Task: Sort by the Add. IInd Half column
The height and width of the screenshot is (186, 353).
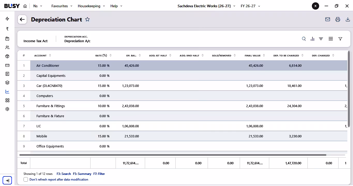Action: [x=192, y=55]
